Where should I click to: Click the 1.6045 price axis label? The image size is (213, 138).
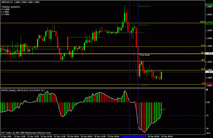[209, 15]
